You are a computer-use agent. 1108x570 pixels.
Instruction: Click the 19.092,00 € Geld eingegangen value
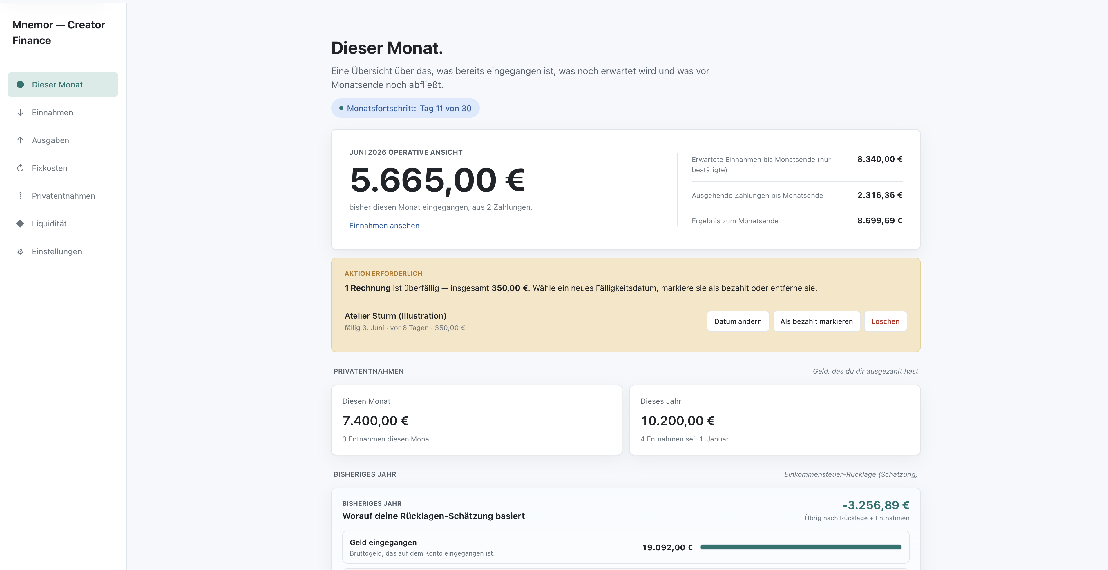(x=667, y=547)
